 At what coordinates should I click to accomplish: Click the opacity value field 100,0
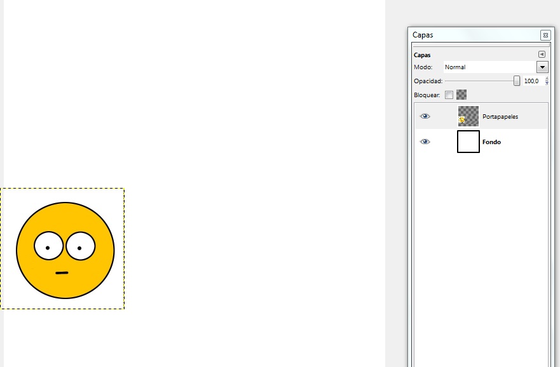point(533,81)
